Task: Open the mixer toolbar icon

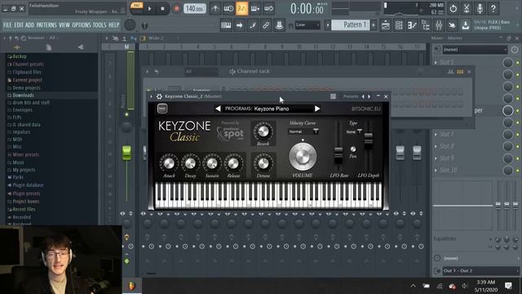Action: (439, 25)
